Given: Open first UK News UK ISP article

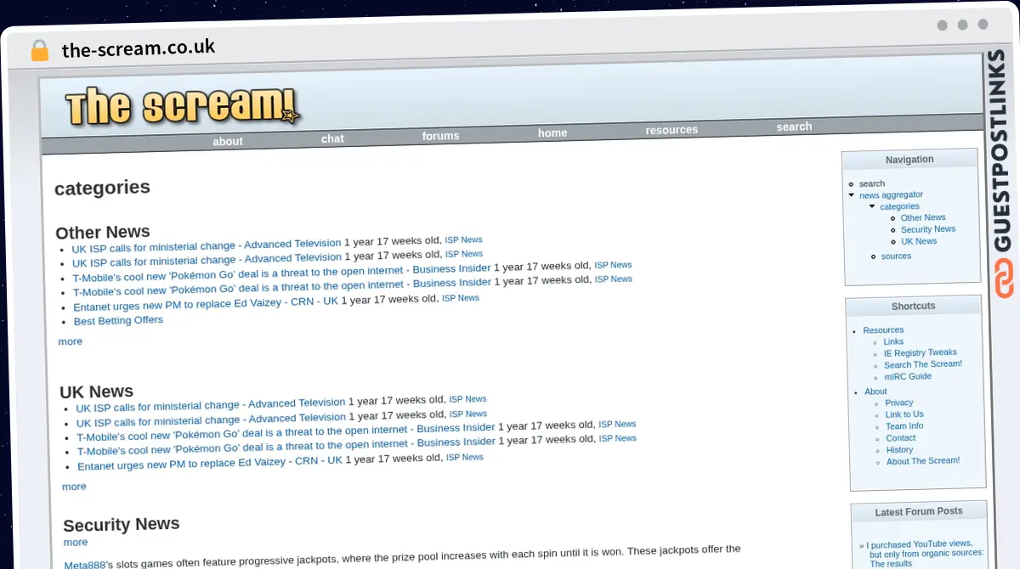Looking at the screenshot, I should click(x=211, y=406).
